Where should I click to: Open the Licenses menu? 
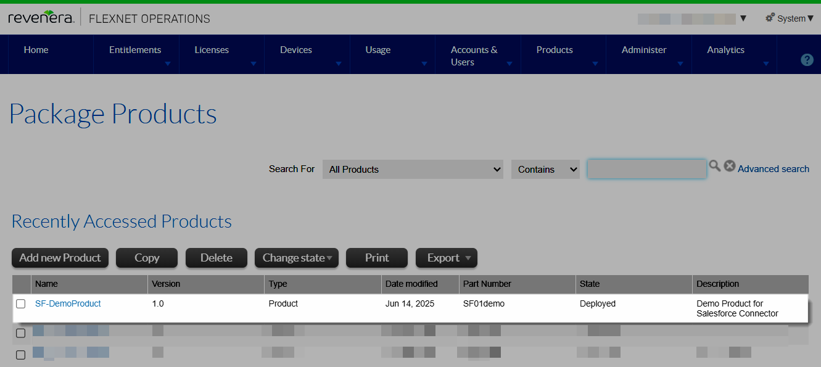[x=212, y=50]
